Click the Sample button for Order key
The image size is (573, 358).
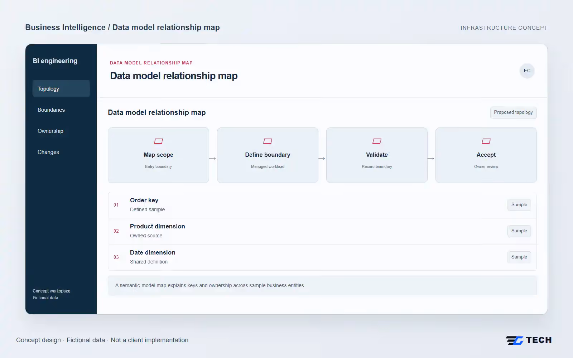click(519, 205)
